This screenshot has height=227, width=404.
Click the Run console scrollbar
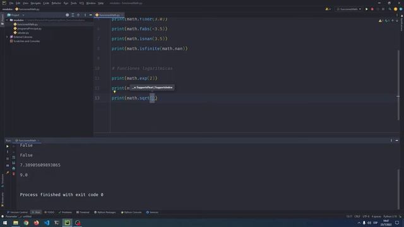coord(398,189)
